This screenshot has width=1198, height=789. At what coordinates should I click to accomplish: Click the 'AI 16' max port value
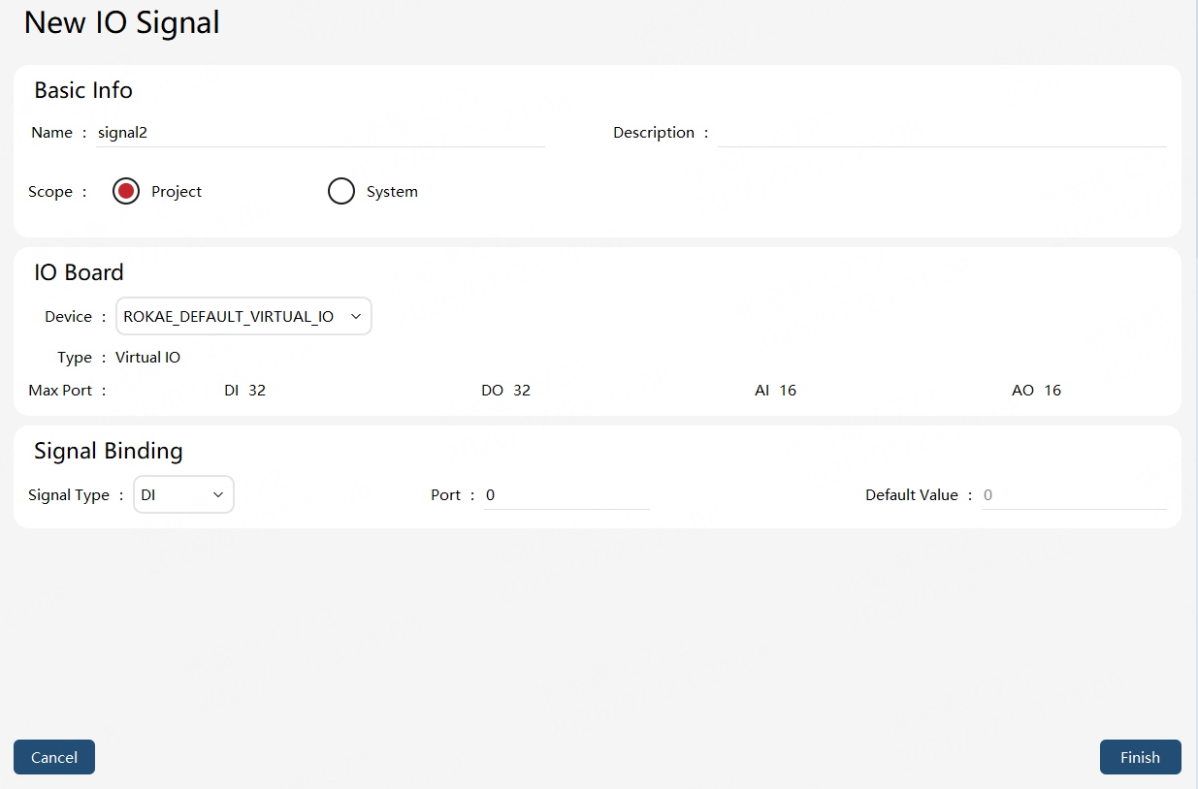click(x=776, y=391)
